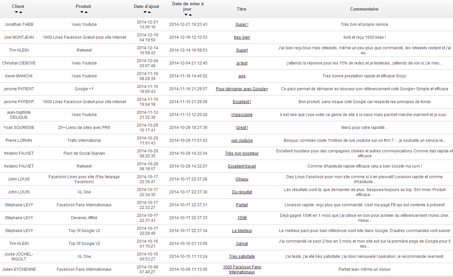Sort Produit column with up arrow
453x277 pixels.
[86, 12]
